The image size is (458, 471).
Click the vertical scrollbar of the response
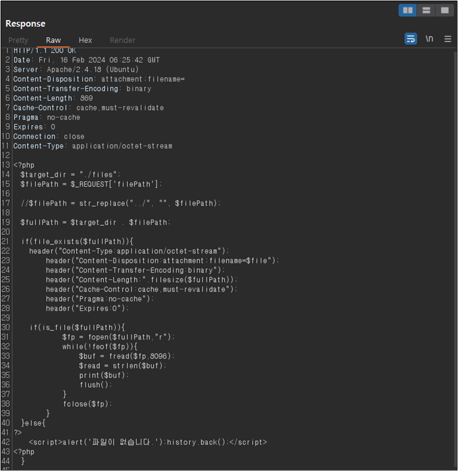[455, 258]
